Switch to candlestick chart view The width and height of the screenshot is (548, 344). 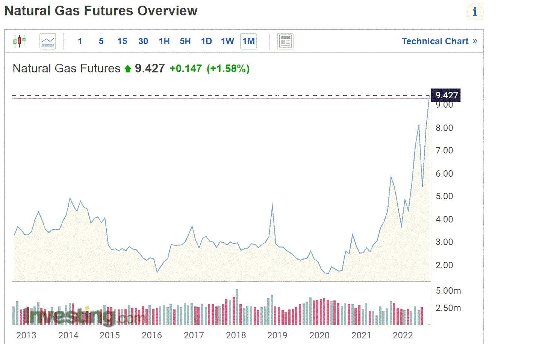[19, 41]
